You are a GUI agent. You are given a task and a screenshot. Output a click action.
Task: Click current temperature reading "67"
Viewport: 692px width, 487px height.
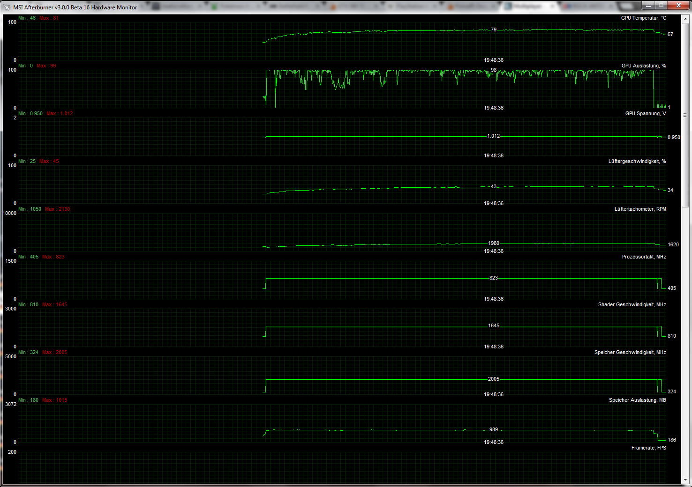pos(670,34)
